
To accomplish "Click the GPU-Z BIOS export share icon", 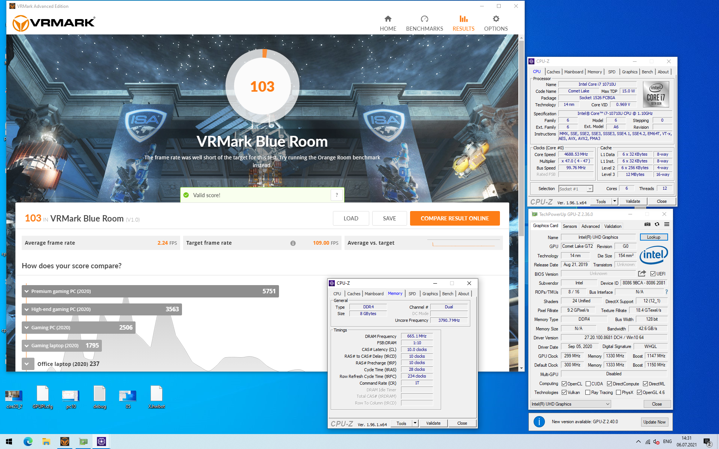I will click(642, 274).
